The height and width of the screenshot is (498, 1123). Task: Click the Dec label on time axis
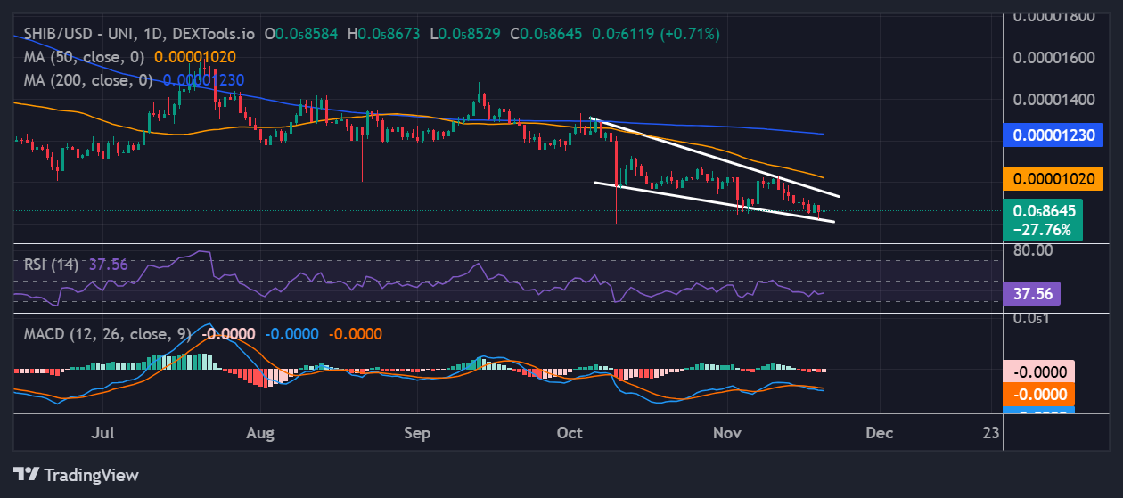point(880,433)
